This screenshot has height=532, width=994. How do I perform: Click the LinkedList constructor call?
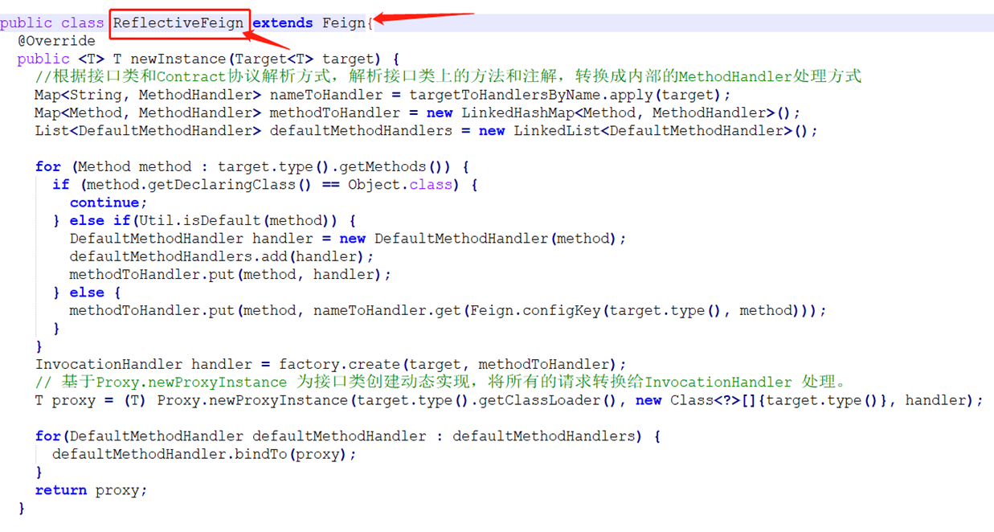pyautogui.click(x=554, y=130)
